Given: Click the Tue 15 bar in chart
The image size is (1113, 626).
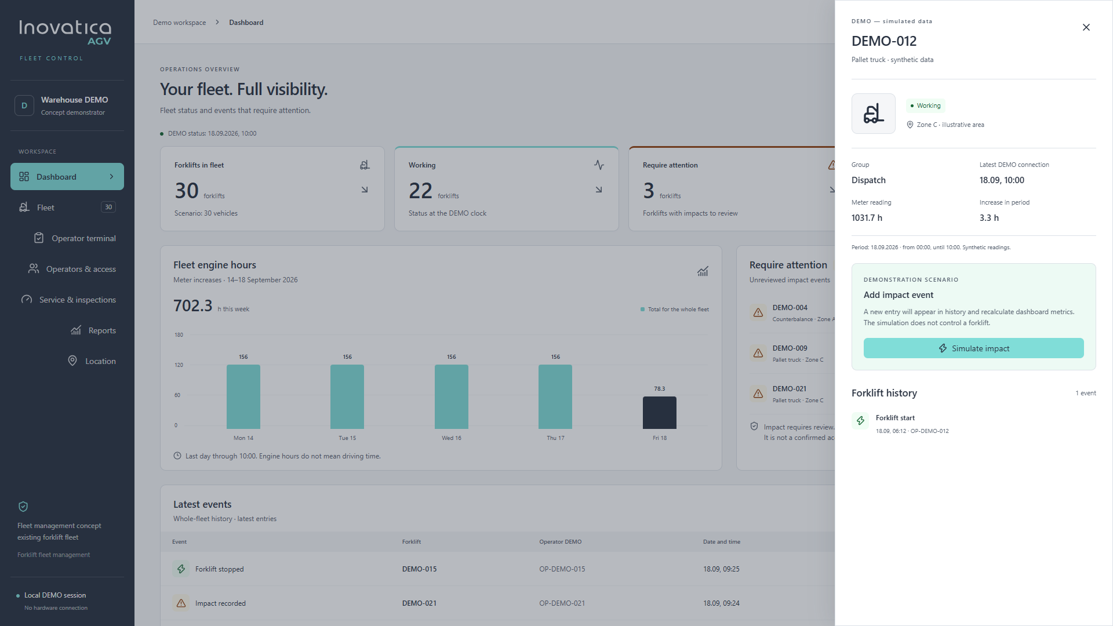Looking at the screenshot, I should click(x=347, y=396).
